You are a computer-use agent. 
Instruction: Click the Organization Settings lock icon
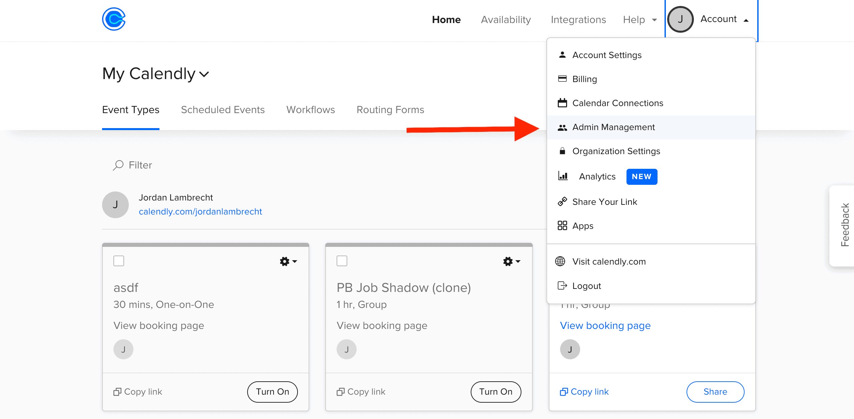click(x=562, y=151)
